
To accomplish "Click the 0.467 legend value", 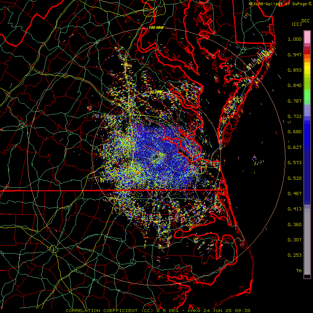I will coord(295,194).
